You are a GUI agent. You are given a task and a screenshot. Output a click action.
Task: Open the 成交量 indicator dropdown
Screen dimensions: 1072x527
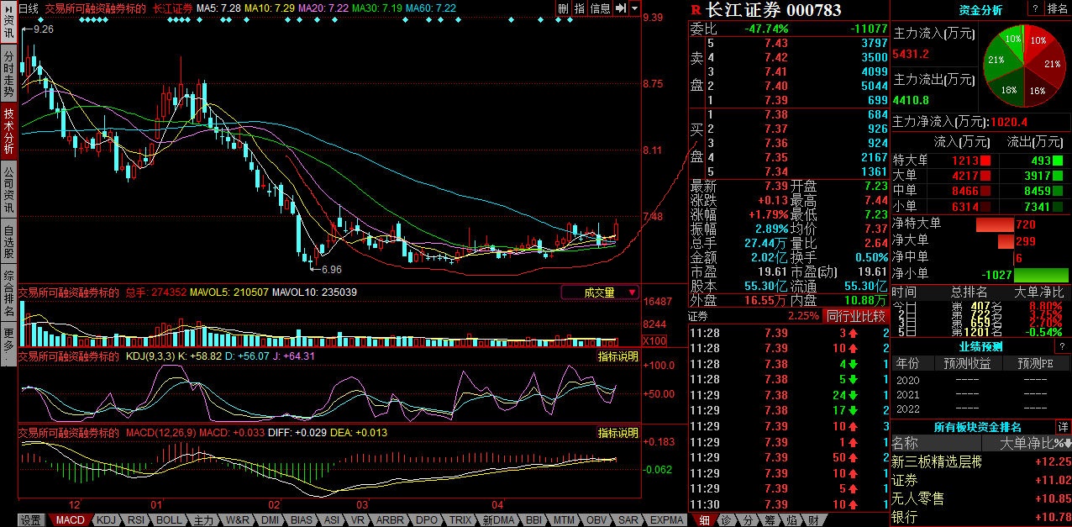pyautogui.click(x=600, y=292)
